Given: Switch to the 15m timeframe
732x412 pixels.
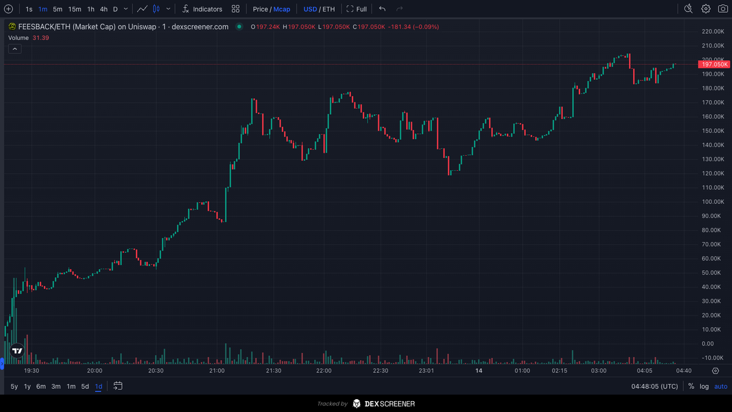Looking at the screenshot, I should (x=74, y=9).
